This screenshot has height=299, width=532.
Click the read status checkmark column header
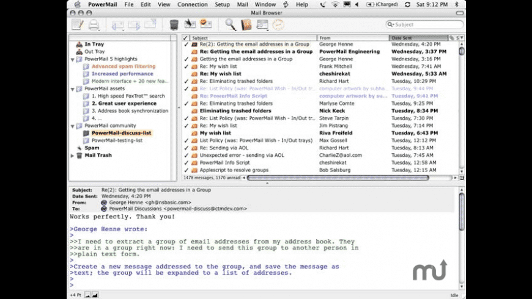(185, 38)
